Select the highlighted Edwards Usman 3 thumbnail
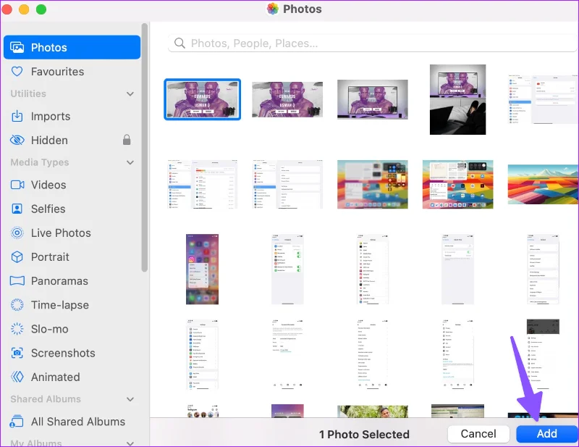Screen dimensions: 579x447 (203, 99)
